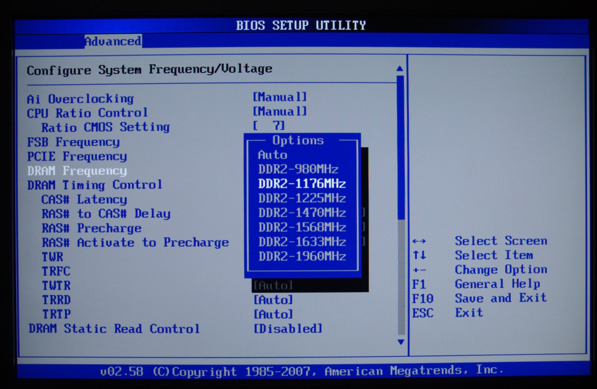Open the TRTP Auto setting
The height and width of the screenshot is (389, 597).
[x=273, y=314]
